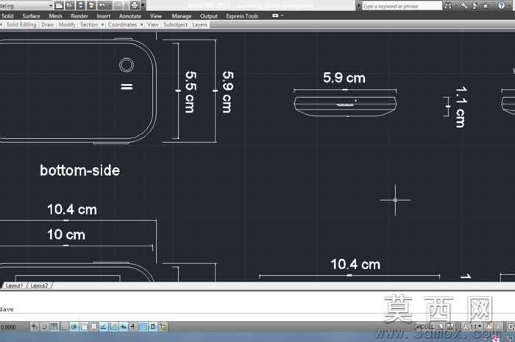Click the binoculars search icon

(447, 6)
